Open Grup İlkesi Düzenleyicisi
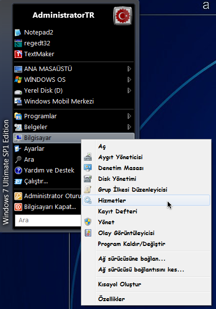The width and height of the screenshot is (216, 309). tap(146, 190)
